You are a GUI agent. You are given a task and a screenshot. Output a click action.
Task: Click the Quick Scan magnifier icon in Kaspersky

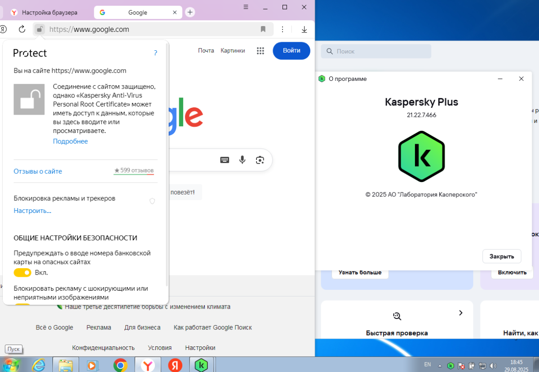397,316
